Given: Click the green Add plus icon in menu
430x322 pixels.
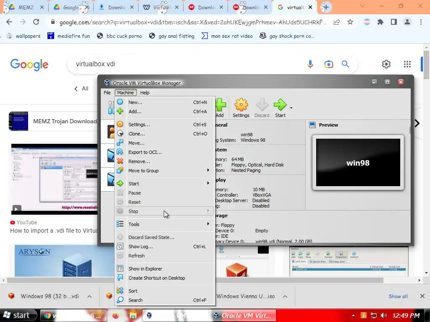Looking at the screenshot, I should pyautogui.click(x=120, y=111).
